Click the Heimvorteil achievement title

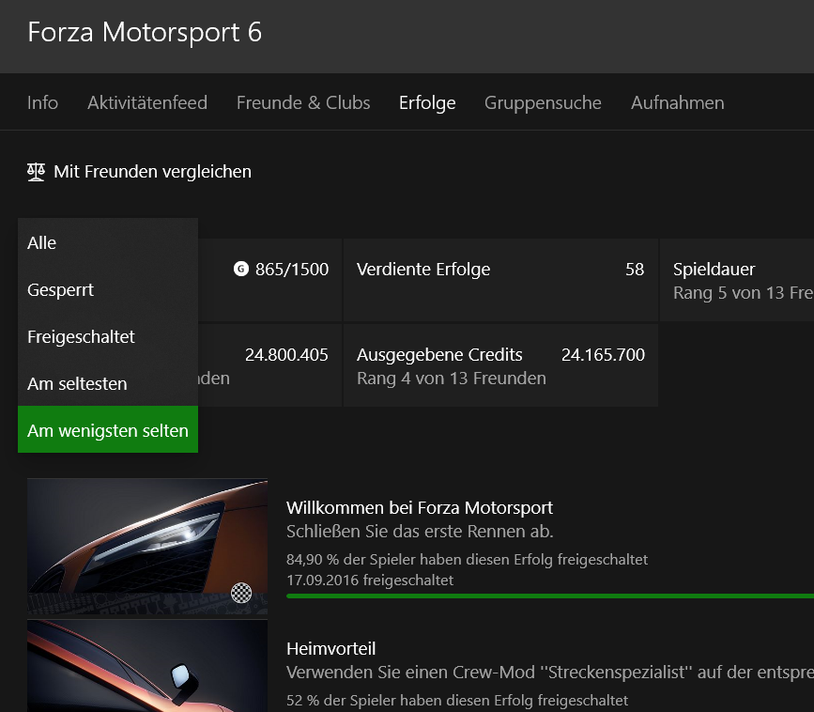pyautogui.click(x=331, y=649)
